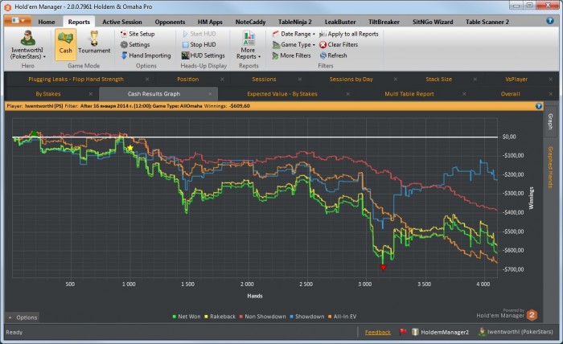Image resolution: width=563 pixels, height=344 pixels.
Task: Open Hand Importing
Action: (x=146, y=55)
